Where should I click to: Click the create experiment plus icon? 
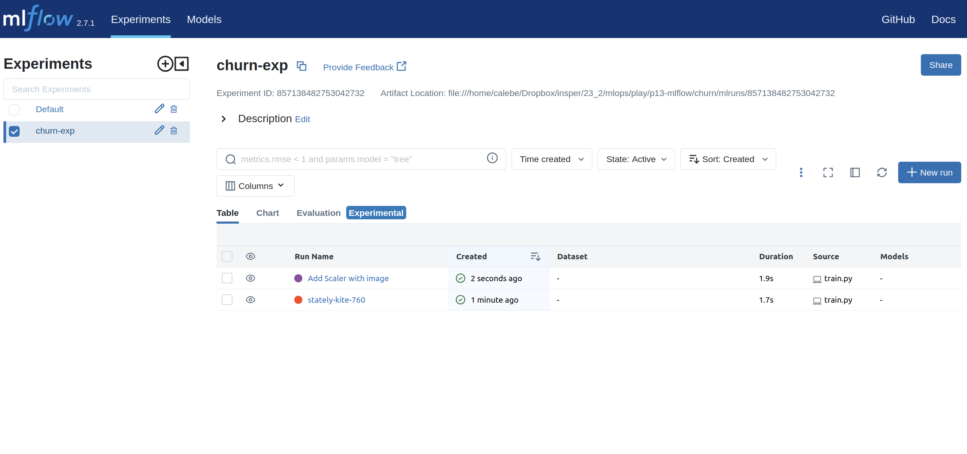point(165,64)
